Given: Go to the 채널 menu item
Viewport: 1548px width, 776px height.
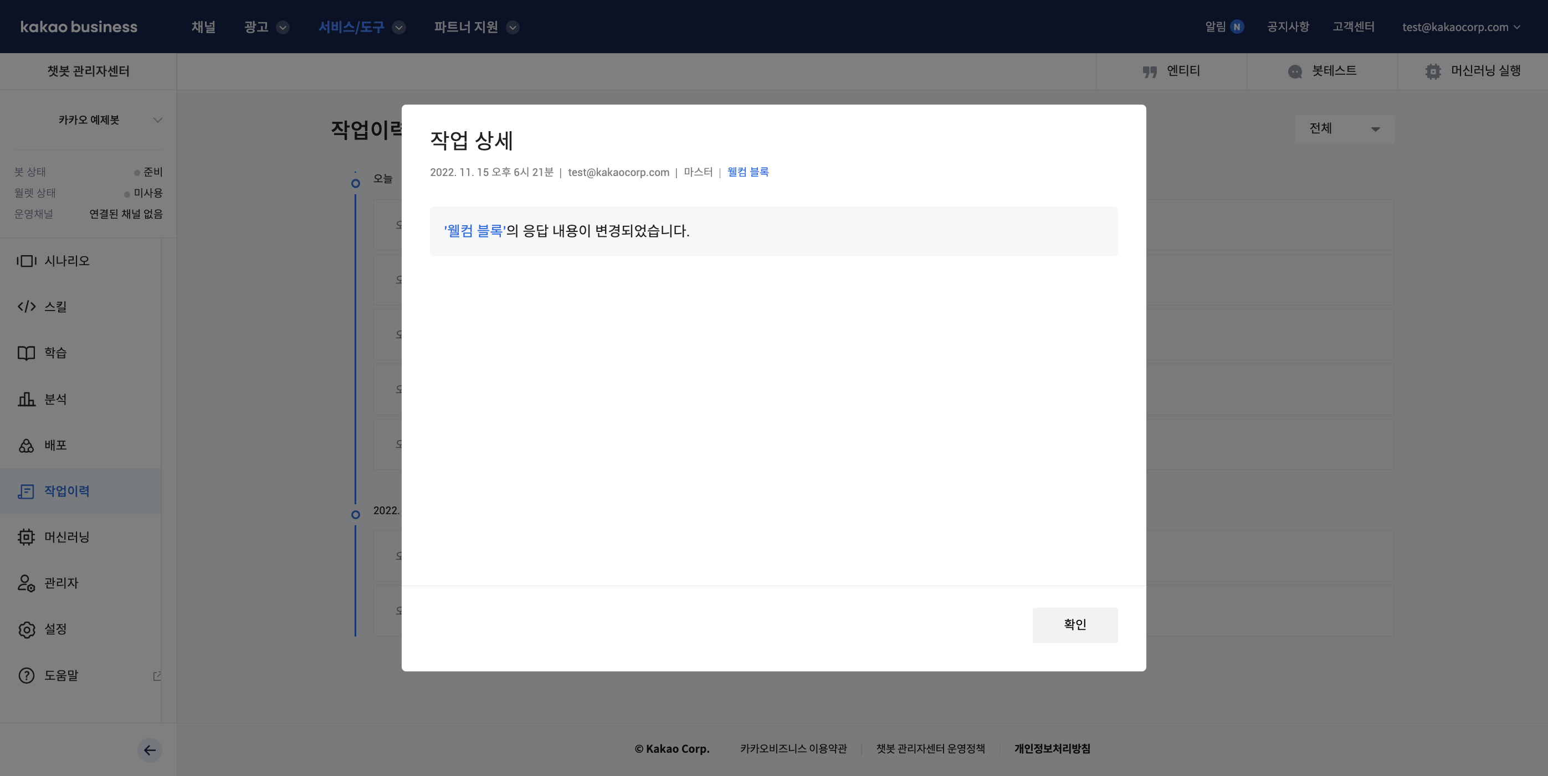Looking at the screenshot, I should [x=203, y=27].
